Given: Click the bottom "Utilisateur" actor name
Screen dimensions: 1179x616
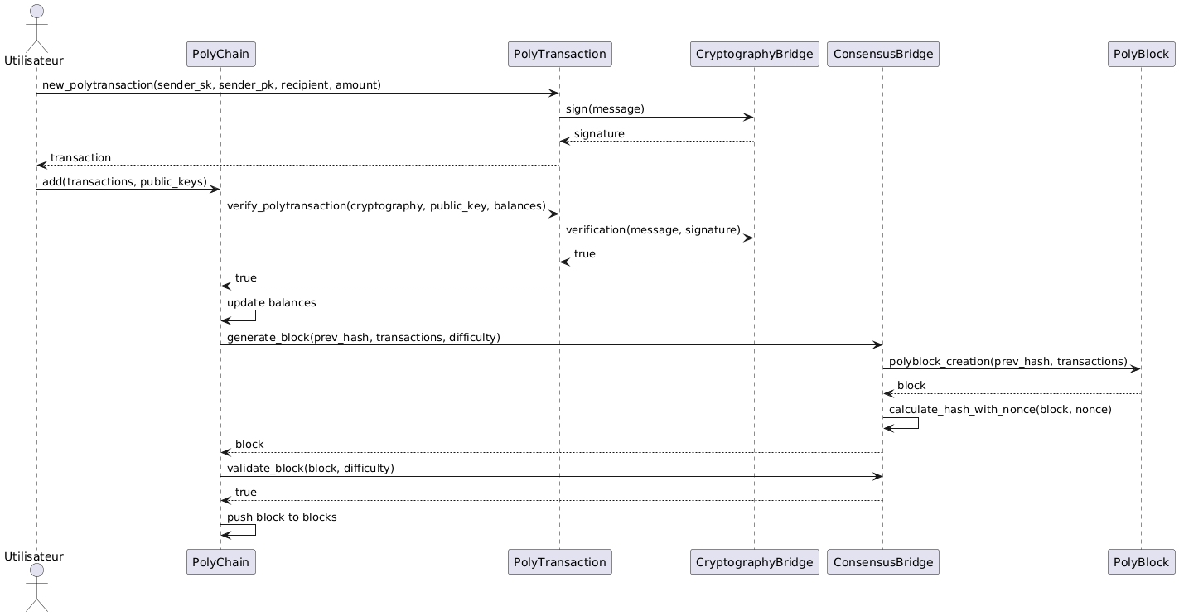Looking at the screenshot, I should (34, 556).
